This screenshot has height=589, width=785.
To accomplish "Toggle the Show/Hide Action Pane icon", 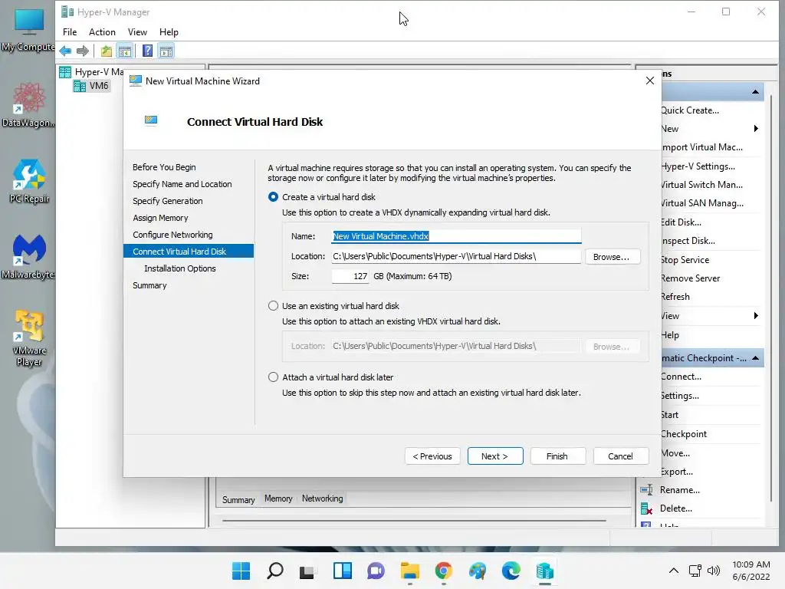I will [166, 51].
